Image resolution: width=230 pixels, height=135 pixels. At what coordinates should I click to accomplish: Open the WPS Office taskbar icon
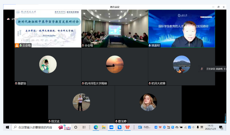[127, 127]
